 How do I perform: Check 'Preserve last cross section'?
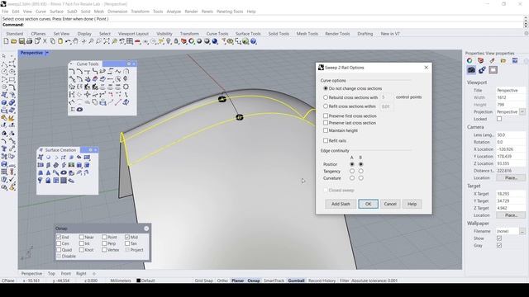[326, 123]
